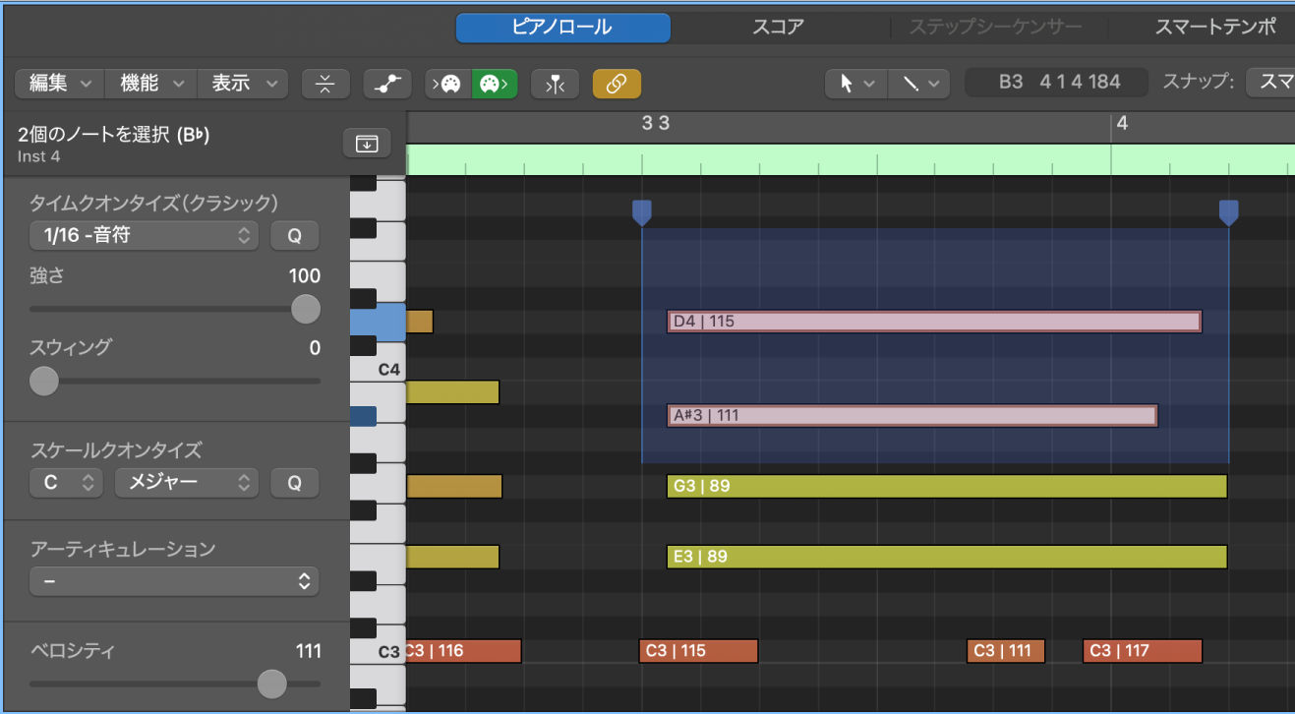The width and height of the screenshot is (1295, 714).
Task: Toggle the yellow link button
Action: [x=617, y=85]
